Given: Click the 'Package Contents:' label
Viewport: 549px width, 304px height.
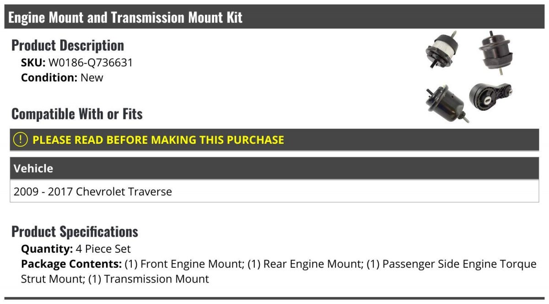Looking at the screenshot, I should tap(71, 264).
